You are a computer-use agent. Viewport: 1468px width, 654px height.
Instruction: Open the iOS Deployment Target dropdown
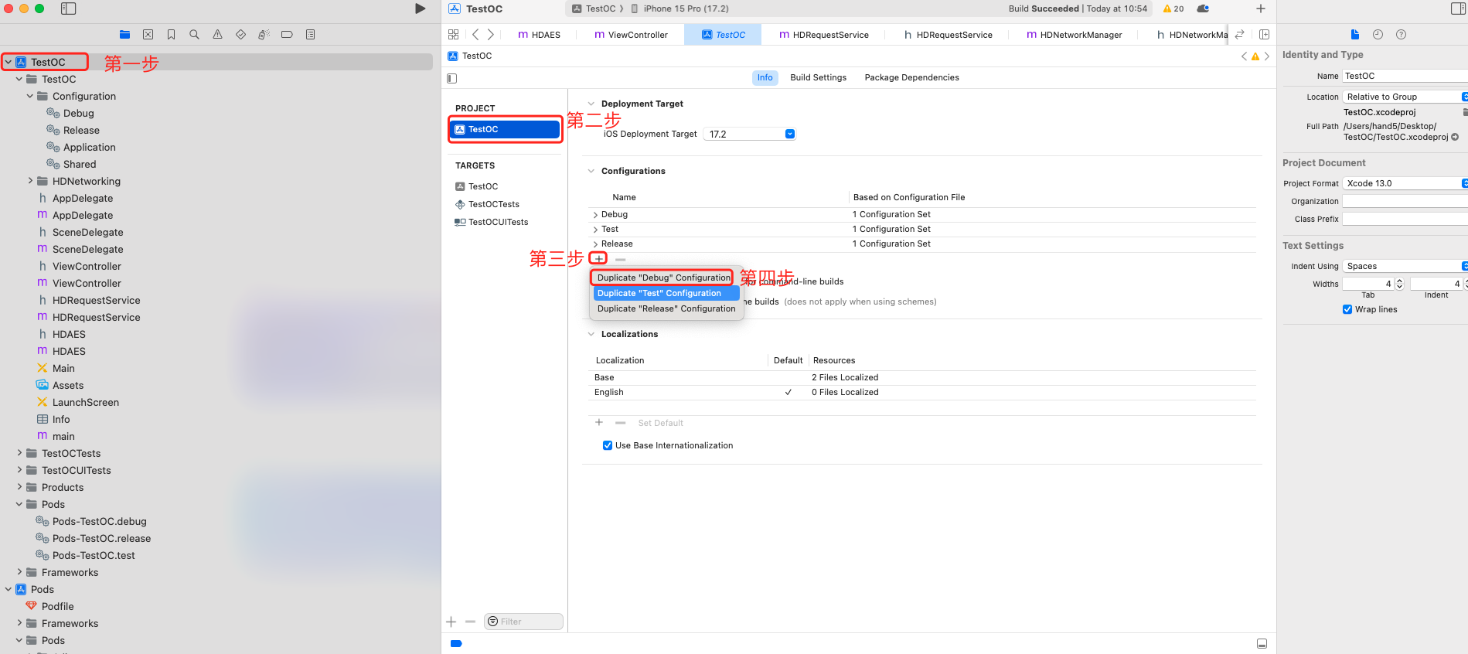tap(750, 134)
